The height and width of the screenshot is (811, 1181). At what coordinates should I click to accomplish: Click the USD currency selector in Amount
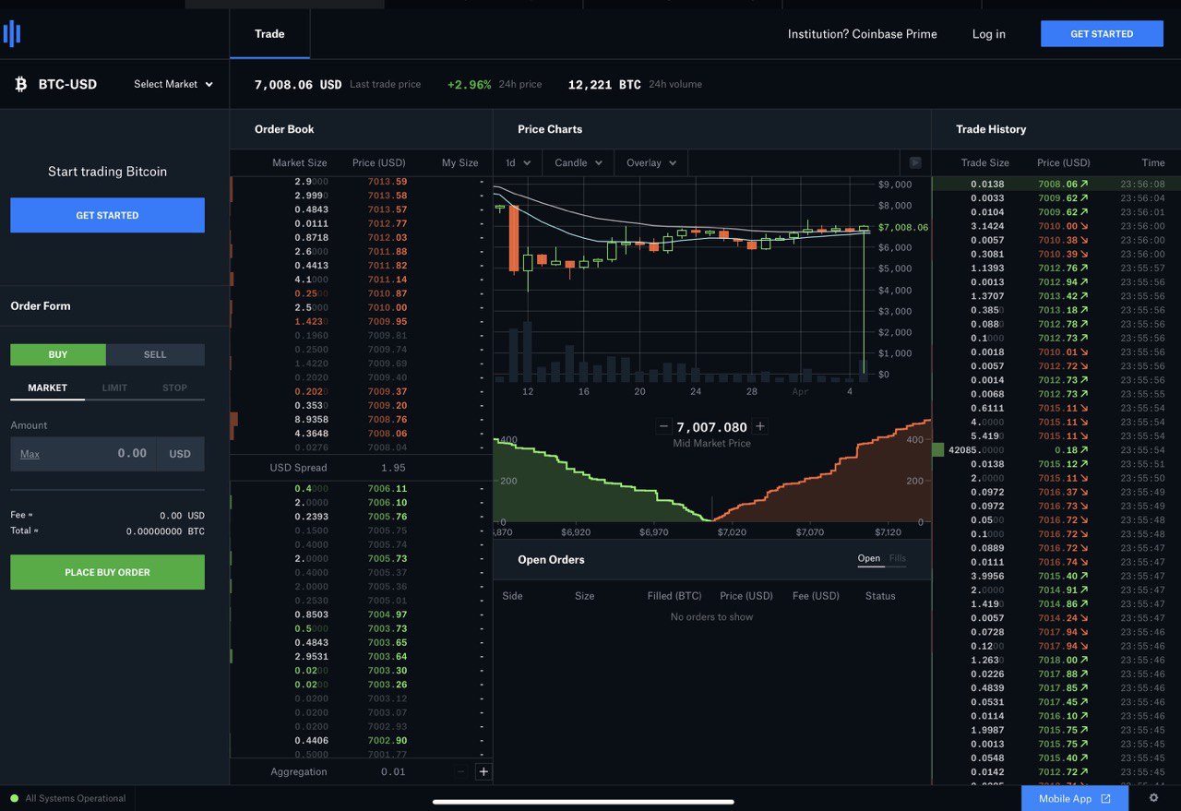coord(180,454)
